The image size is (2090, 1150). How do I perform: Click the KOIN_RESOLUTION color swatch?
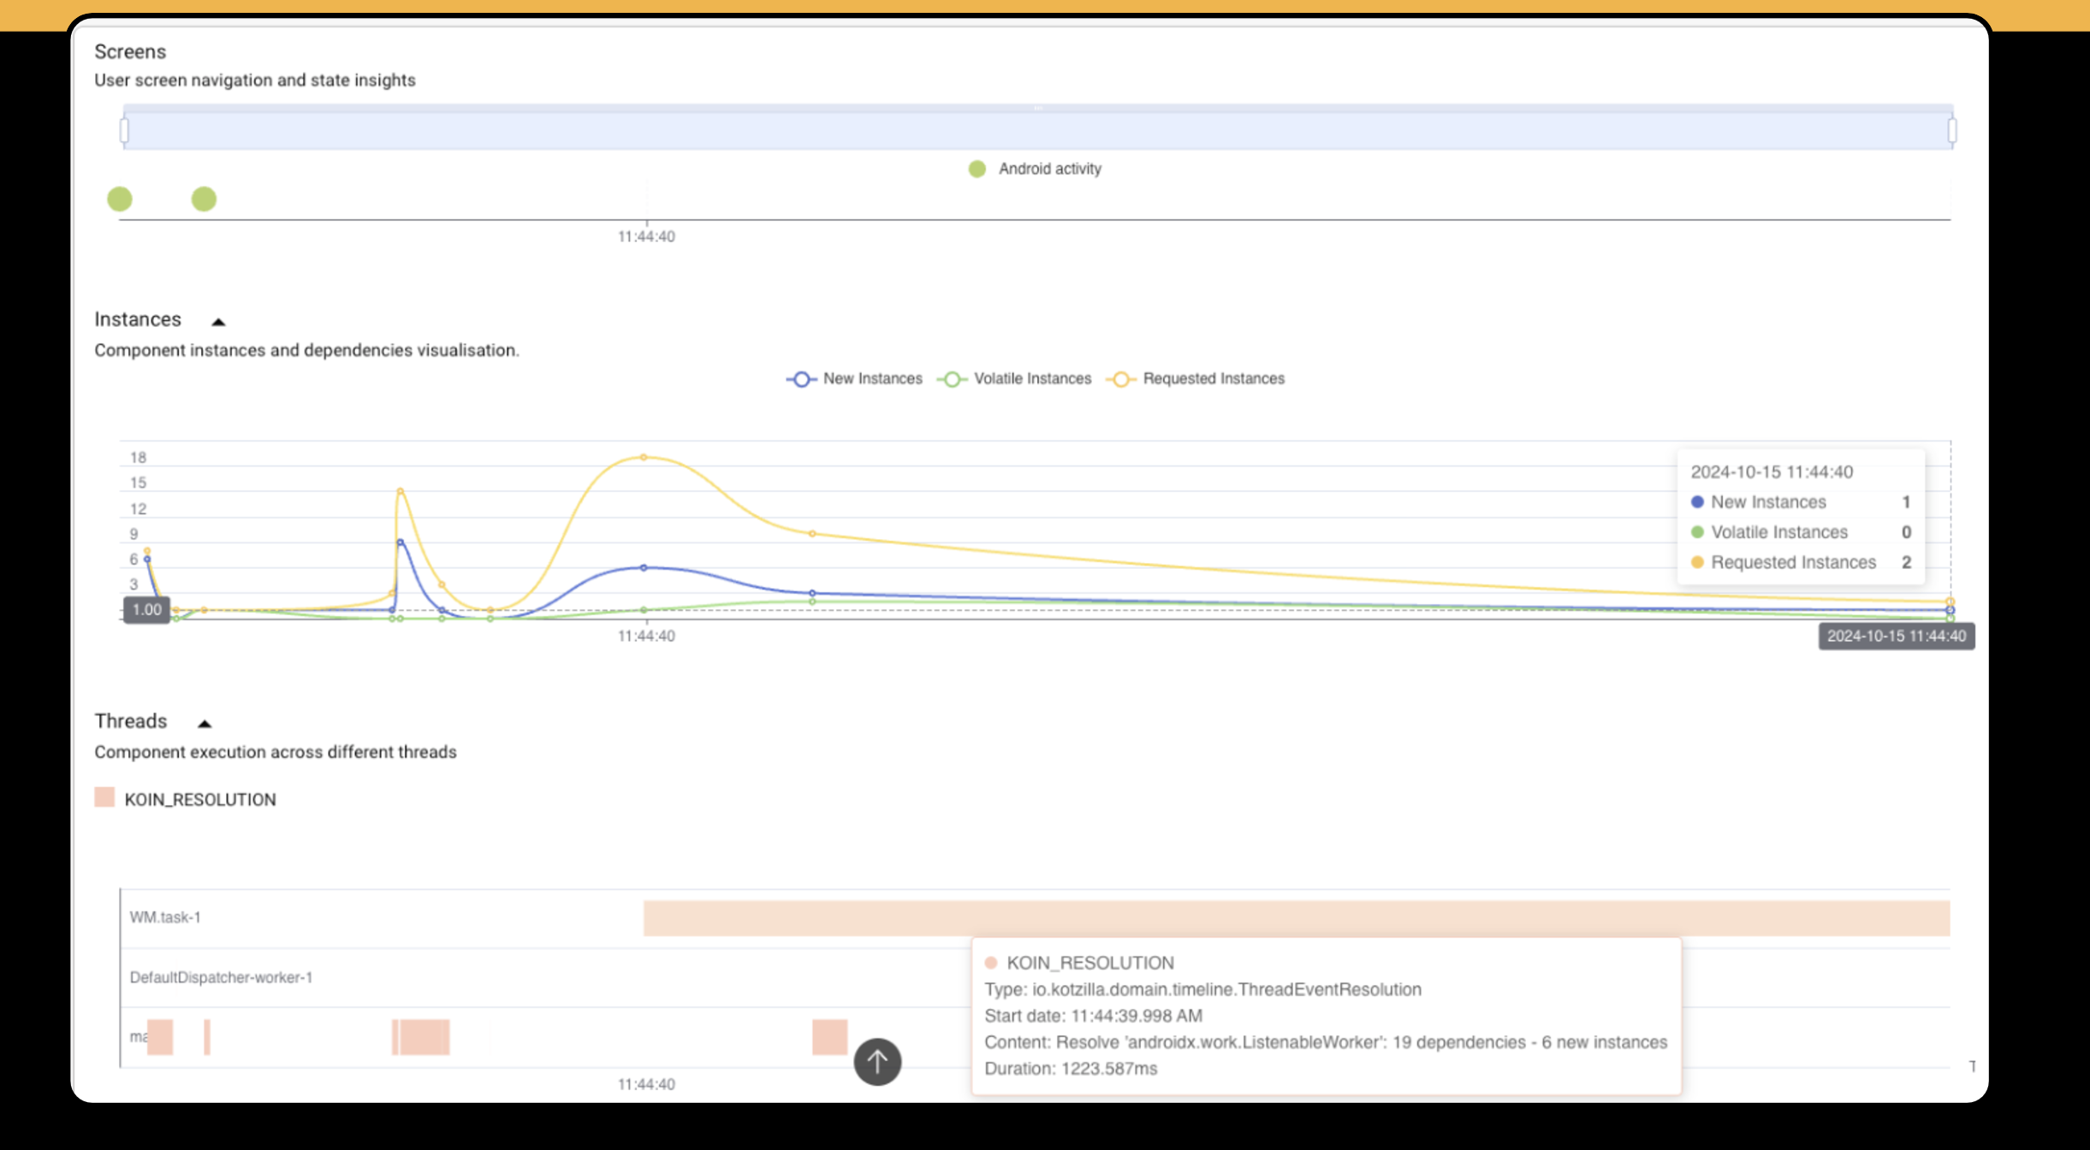click(x=104, y=797)
